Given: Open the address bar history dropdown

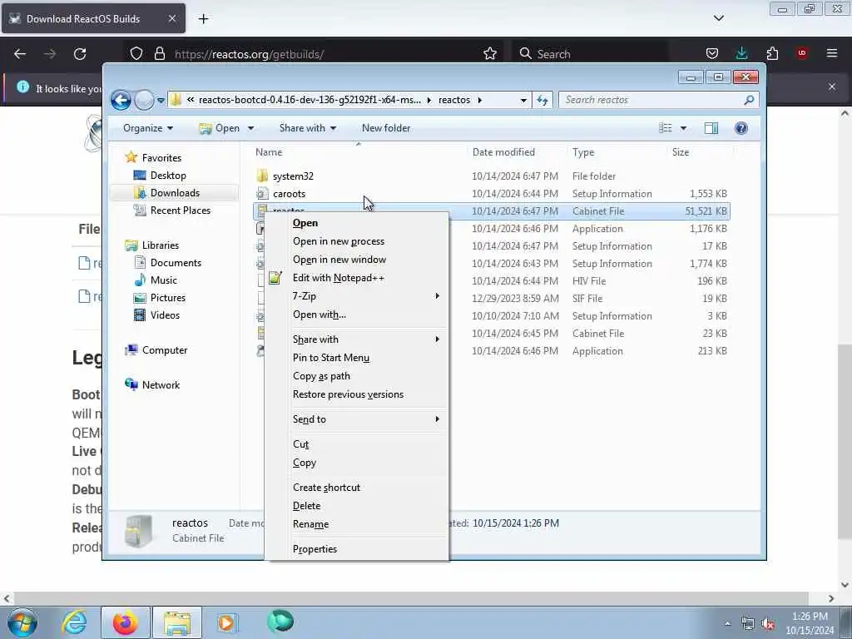Looking at the screenshot, I should [x=523, y=100].
